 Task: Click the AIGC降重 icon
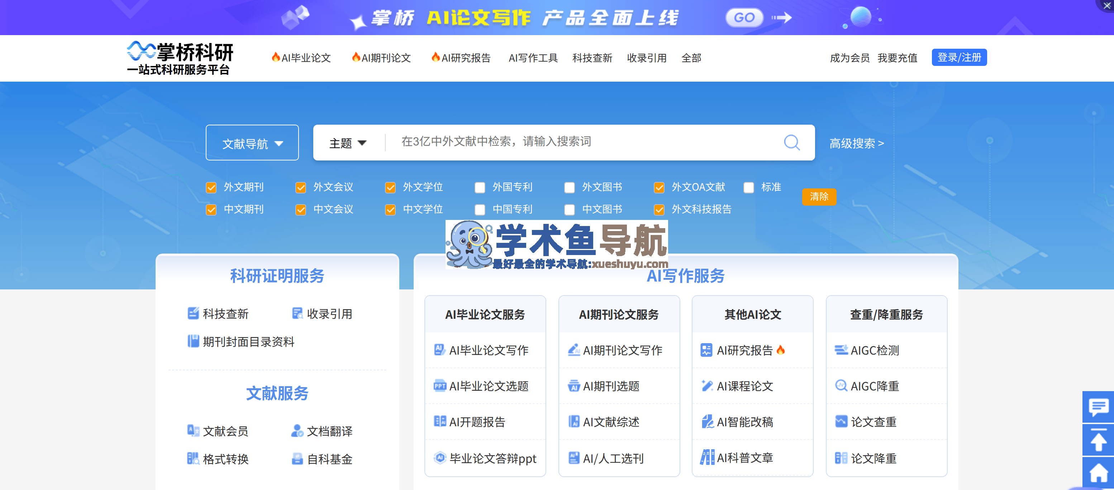click(x=841, y=385)
